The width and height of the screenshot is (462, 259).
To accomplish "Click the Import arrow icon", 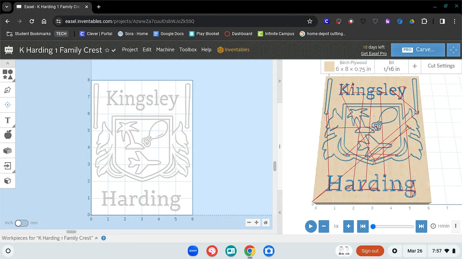I will [x=8, y=166].
